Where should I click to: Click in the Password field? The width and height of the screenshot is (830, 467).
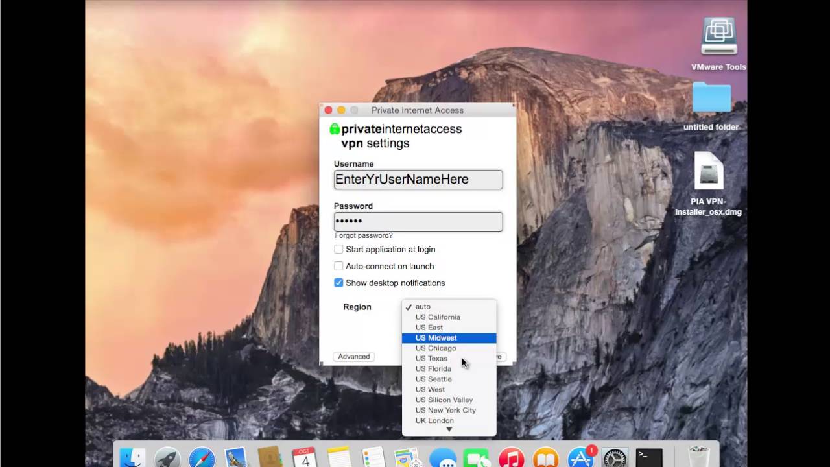point(418,221)
